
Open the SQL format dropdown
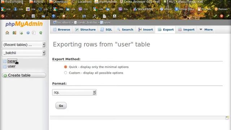[74, 92]
